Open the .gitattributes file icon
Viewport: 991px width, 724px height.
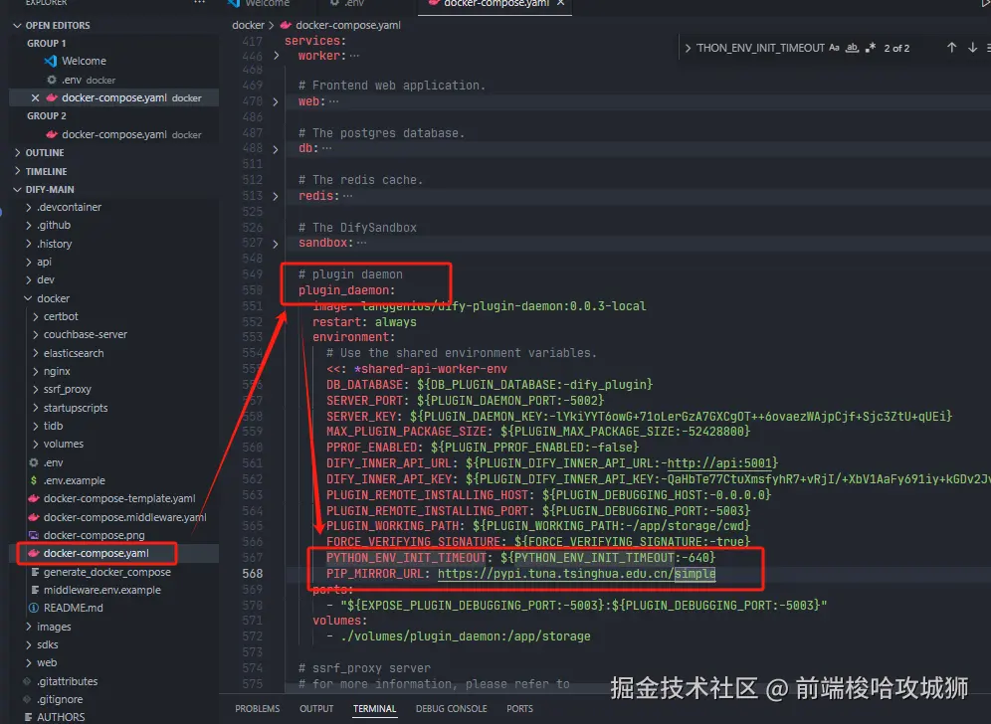click(x=27, y=681)
